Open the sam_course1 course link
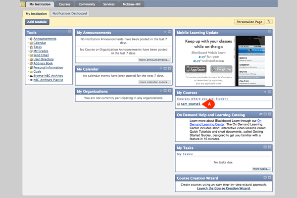Image resolution: width=297 pixels, height=198 pixels. (191, 104)
